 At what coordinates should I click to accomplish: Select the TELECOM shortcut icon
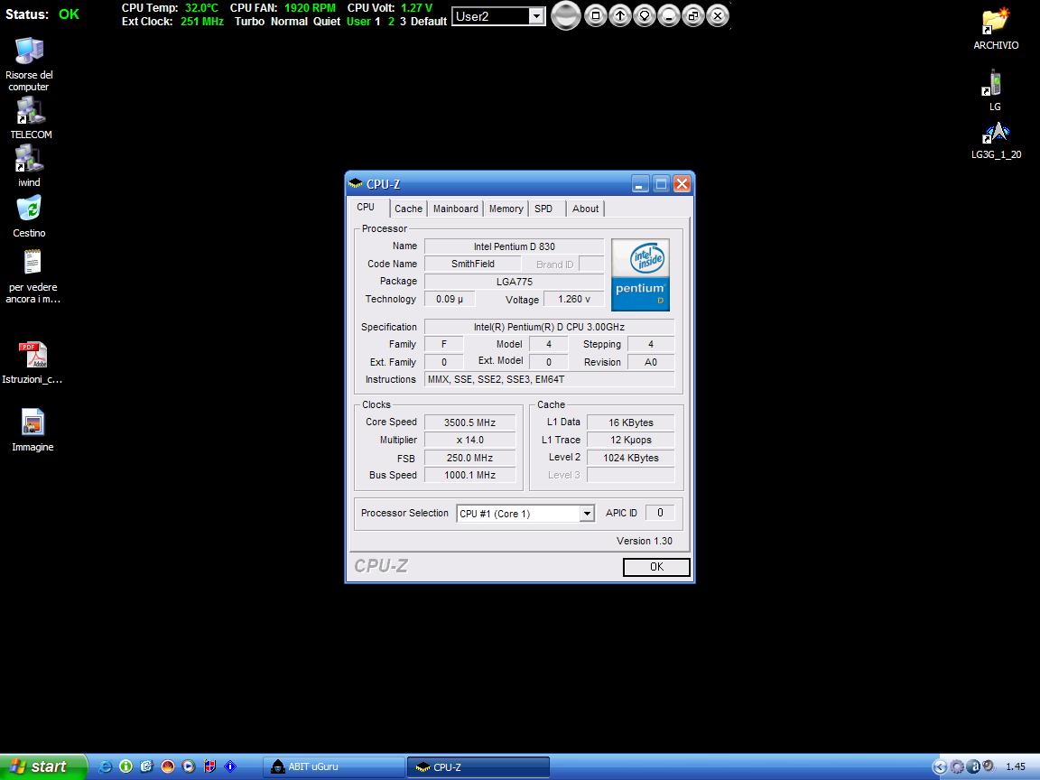click(x=31, y=118)
